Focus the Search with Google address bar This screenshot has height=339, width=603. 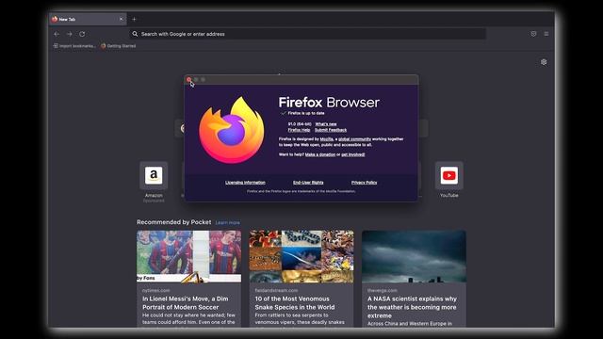[308, 34]
